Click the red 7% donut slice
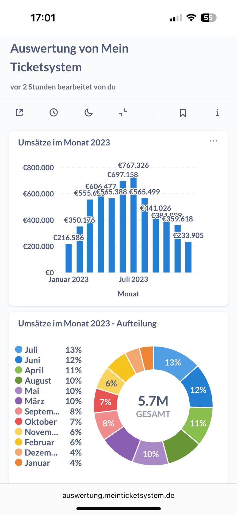The width and height of the screenshot is (237, 515). tap(106, 402)
